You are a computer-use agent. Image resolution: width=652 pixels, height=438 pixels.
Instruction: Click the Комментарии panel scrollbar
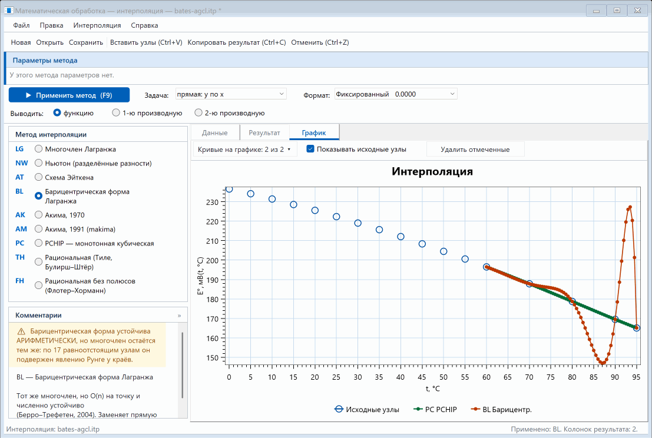tap(183, 366)
